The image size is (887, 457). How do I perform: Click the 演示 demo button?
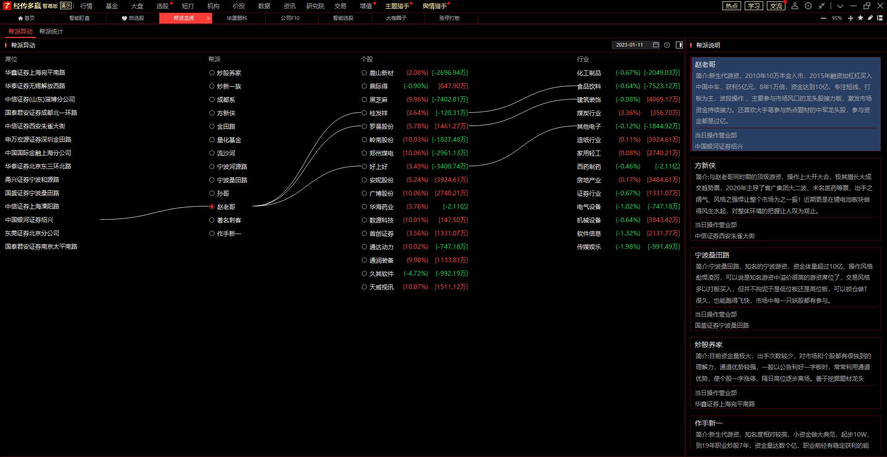coord(66,6)
